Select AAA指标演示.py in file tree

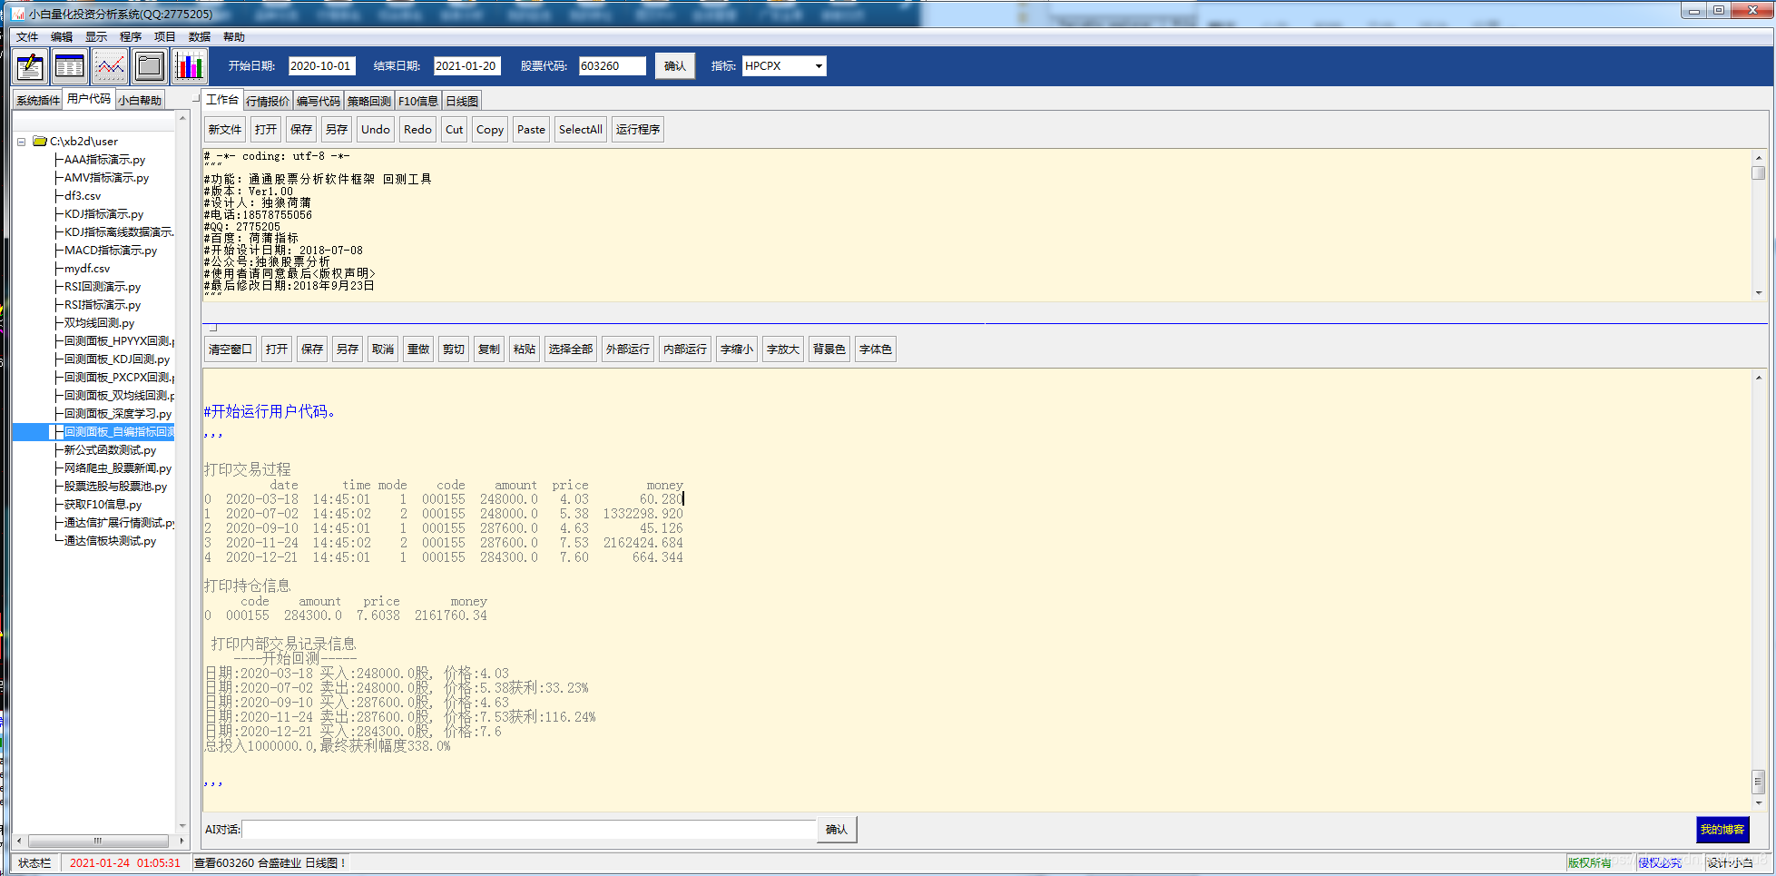click(104, 160)
